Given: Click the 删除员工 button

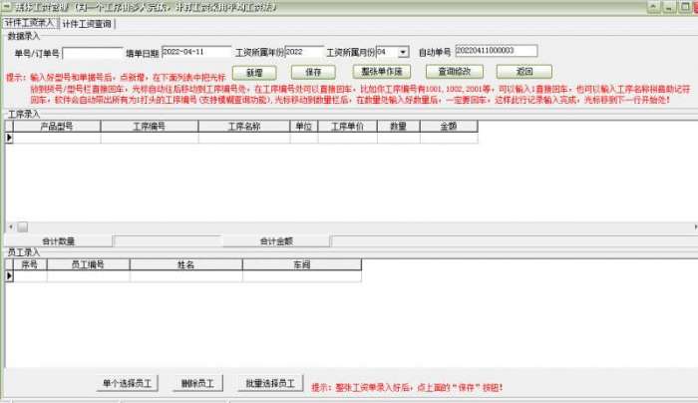Looking at the screenshot, I should 197,383.
